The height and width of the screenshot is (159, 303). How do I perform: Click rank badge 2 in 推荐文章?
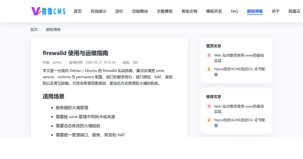209,120
